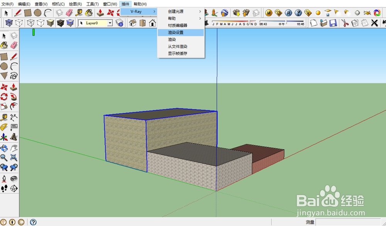The height and width of the screenshot is (226, 386).
Task: Enable Shaded with Textures style
Action: click(x=60, y=23)
